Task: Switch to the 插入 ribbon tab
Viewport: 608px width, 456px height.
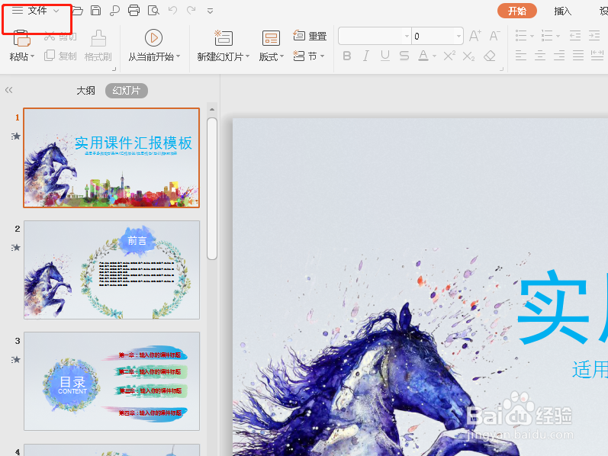Action: 563,11
